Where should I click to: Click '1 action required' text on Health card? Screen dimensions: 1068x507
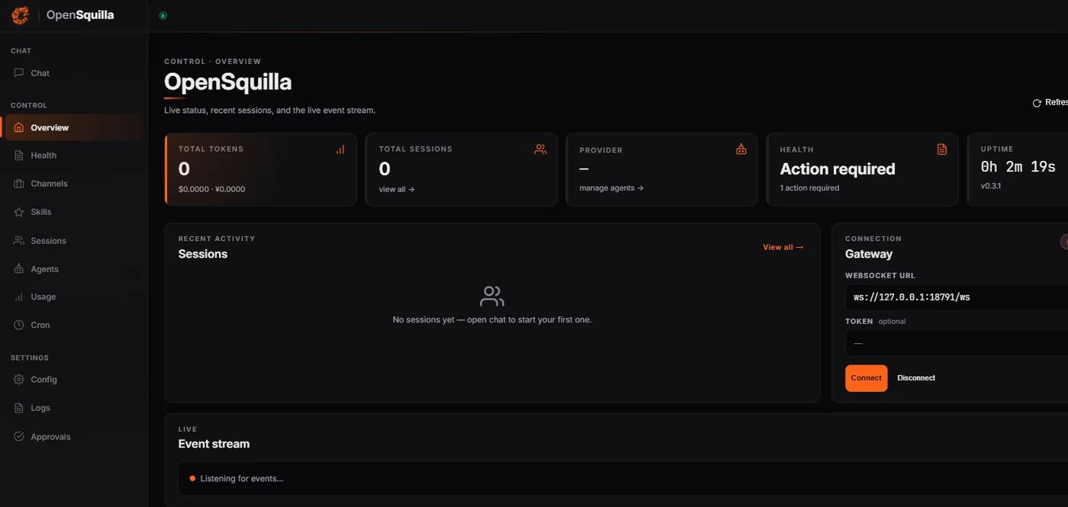[x=809, y=188]
